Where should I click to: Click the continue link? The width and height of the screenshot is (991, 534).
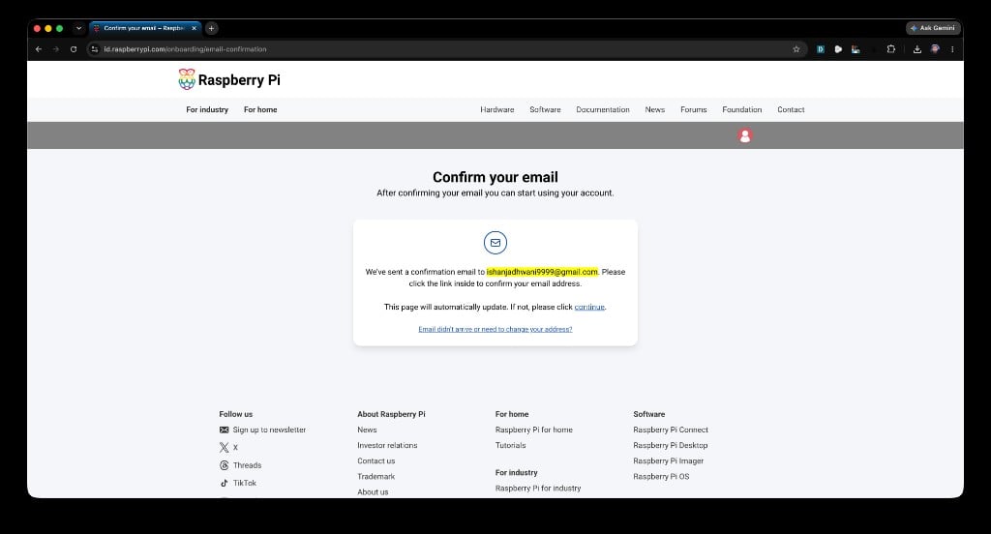(589, 307)
